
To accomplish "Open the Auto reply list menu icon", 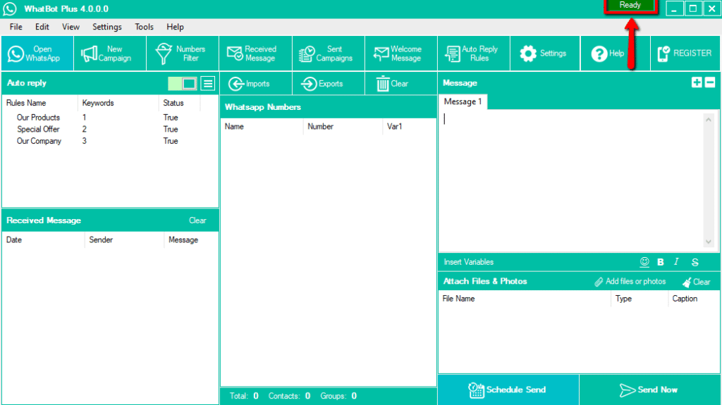I will pyautogui.click(x=208, y=83).
